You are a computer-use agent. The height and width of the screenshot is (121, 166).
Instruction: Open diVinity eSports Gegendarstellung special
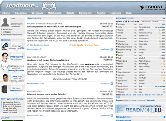click(x=13, y=68)
